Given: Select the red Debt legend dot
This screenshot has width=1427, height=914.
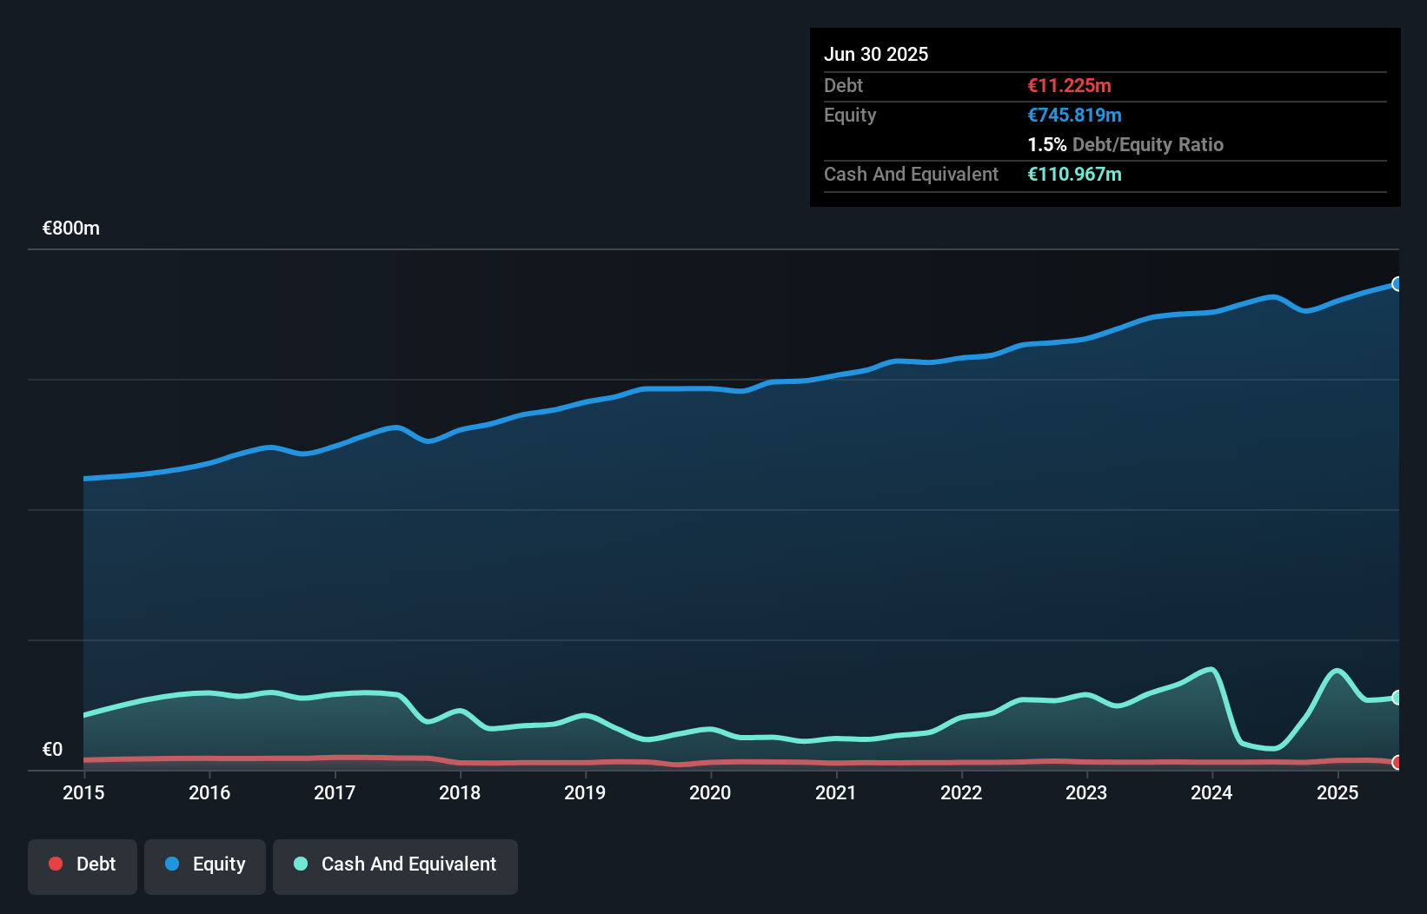Looking at the screenshot, I should tap(55, 864).
